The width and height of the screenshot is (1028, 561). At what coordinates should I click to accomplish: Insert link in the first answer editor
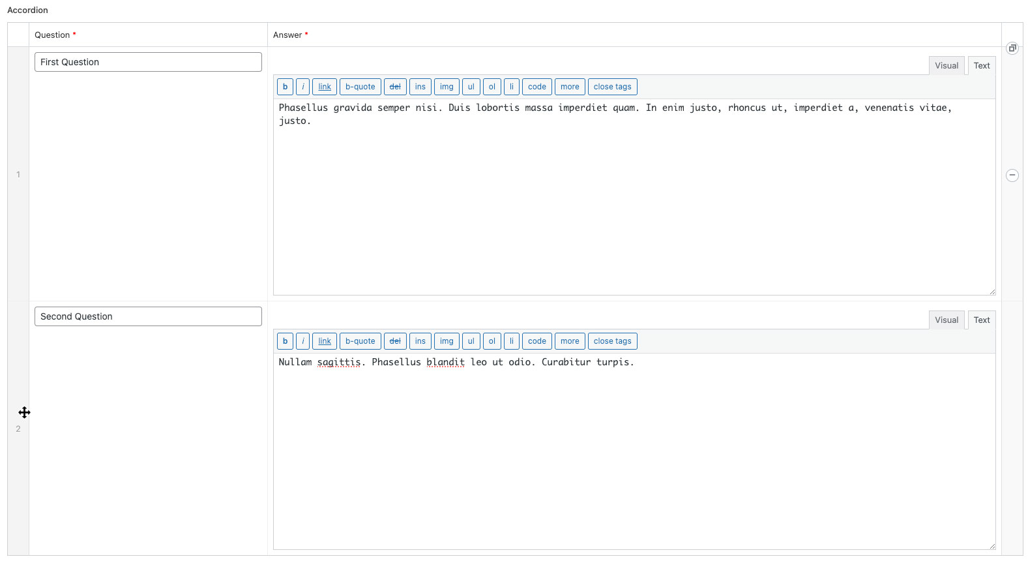pos(325,87)
